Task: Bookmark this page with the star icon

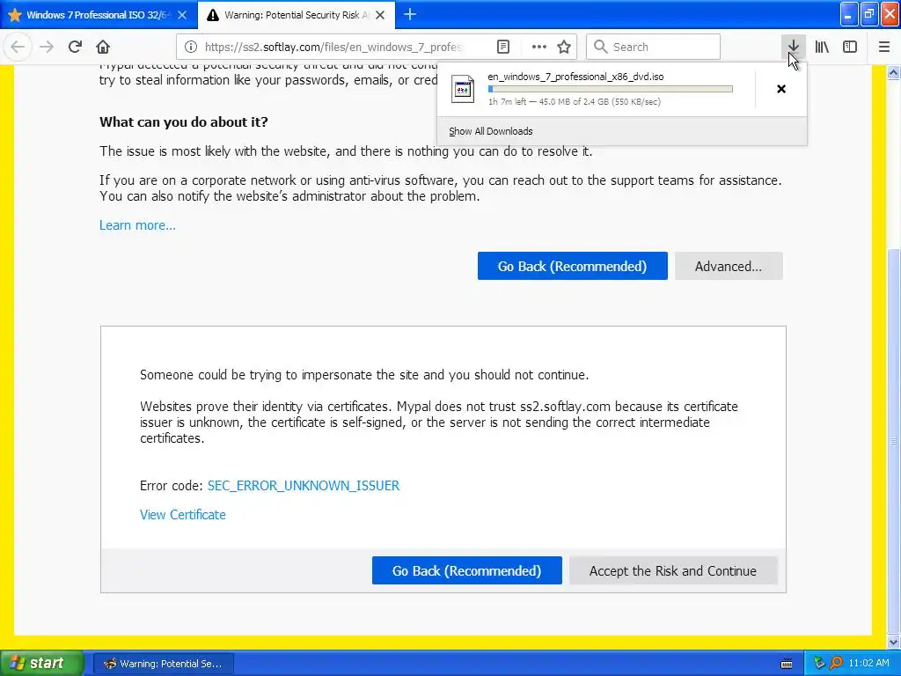Action: [x=564, y=47]
